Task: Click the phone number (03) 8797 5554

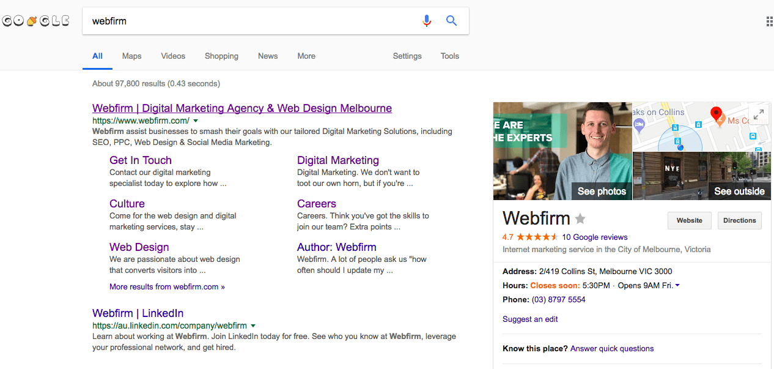Action: click(x=559, y=300)
